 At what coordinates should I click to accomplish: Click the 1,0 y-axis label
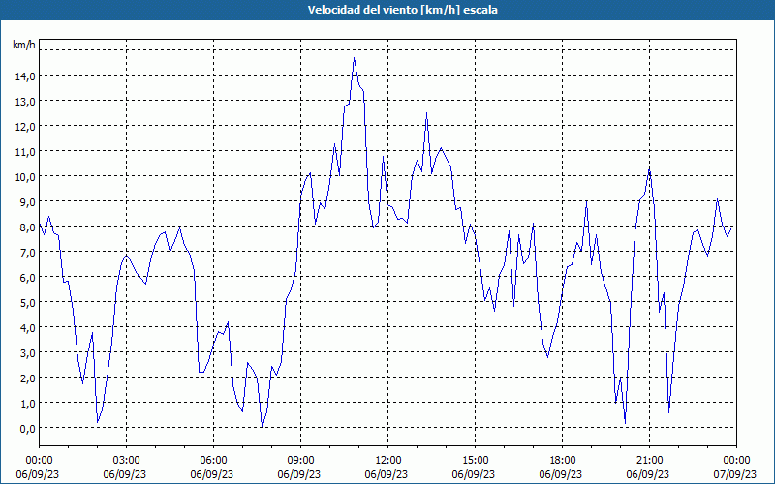(27, 403)
